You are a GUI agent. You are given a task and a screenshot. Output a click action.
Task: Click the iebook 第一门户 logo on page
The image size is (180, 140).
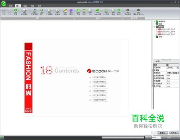pos(103,71)
